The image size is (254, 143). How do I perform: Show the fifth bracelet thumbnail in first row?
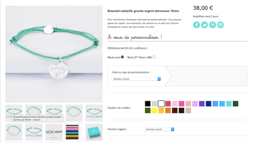(x=94, y=113)
